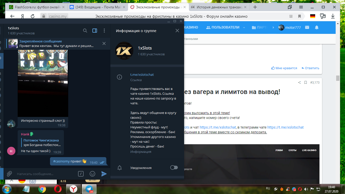Click the forum notifications bell icon
This screenshot has width=345, height=194.
coord(316,27)
